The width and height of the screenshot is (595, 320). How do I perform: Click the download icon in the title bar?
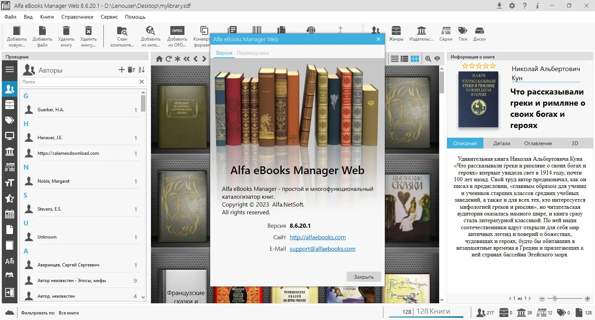(x=499, y=6)
